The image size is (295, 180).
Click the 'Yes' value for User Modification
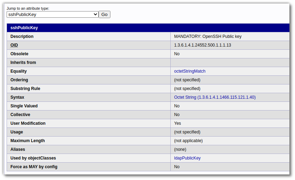[x=177, y=123]
